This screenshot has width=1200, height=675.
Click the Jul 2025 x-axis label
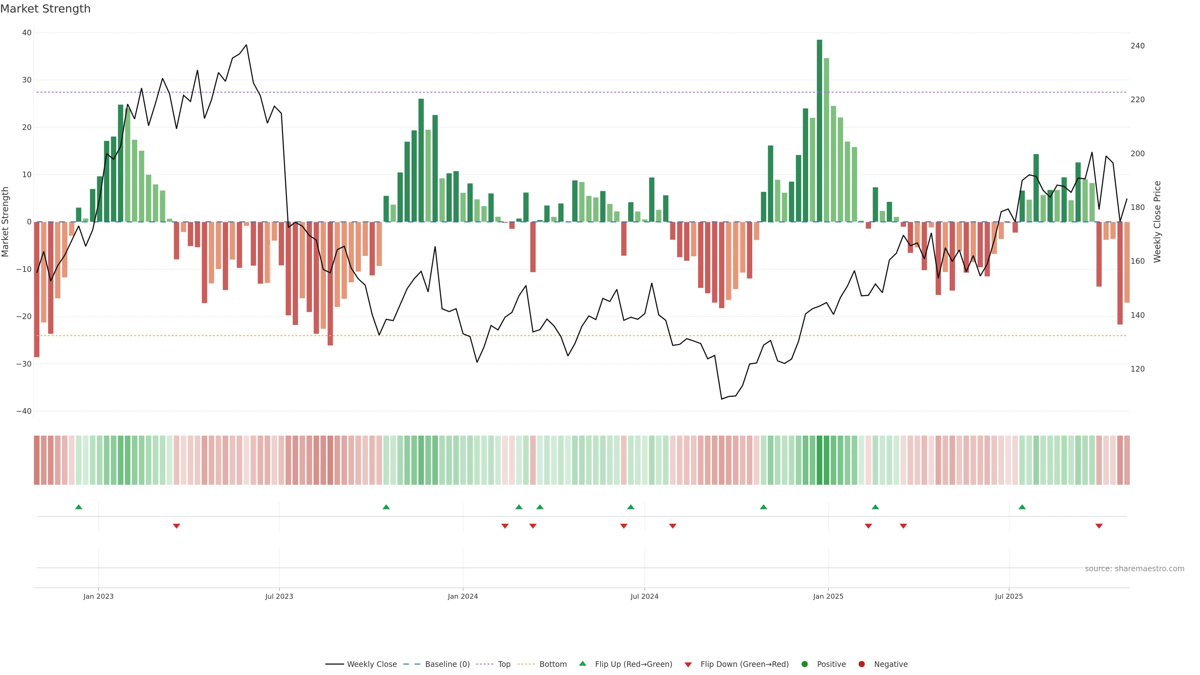coord(1008,596)
